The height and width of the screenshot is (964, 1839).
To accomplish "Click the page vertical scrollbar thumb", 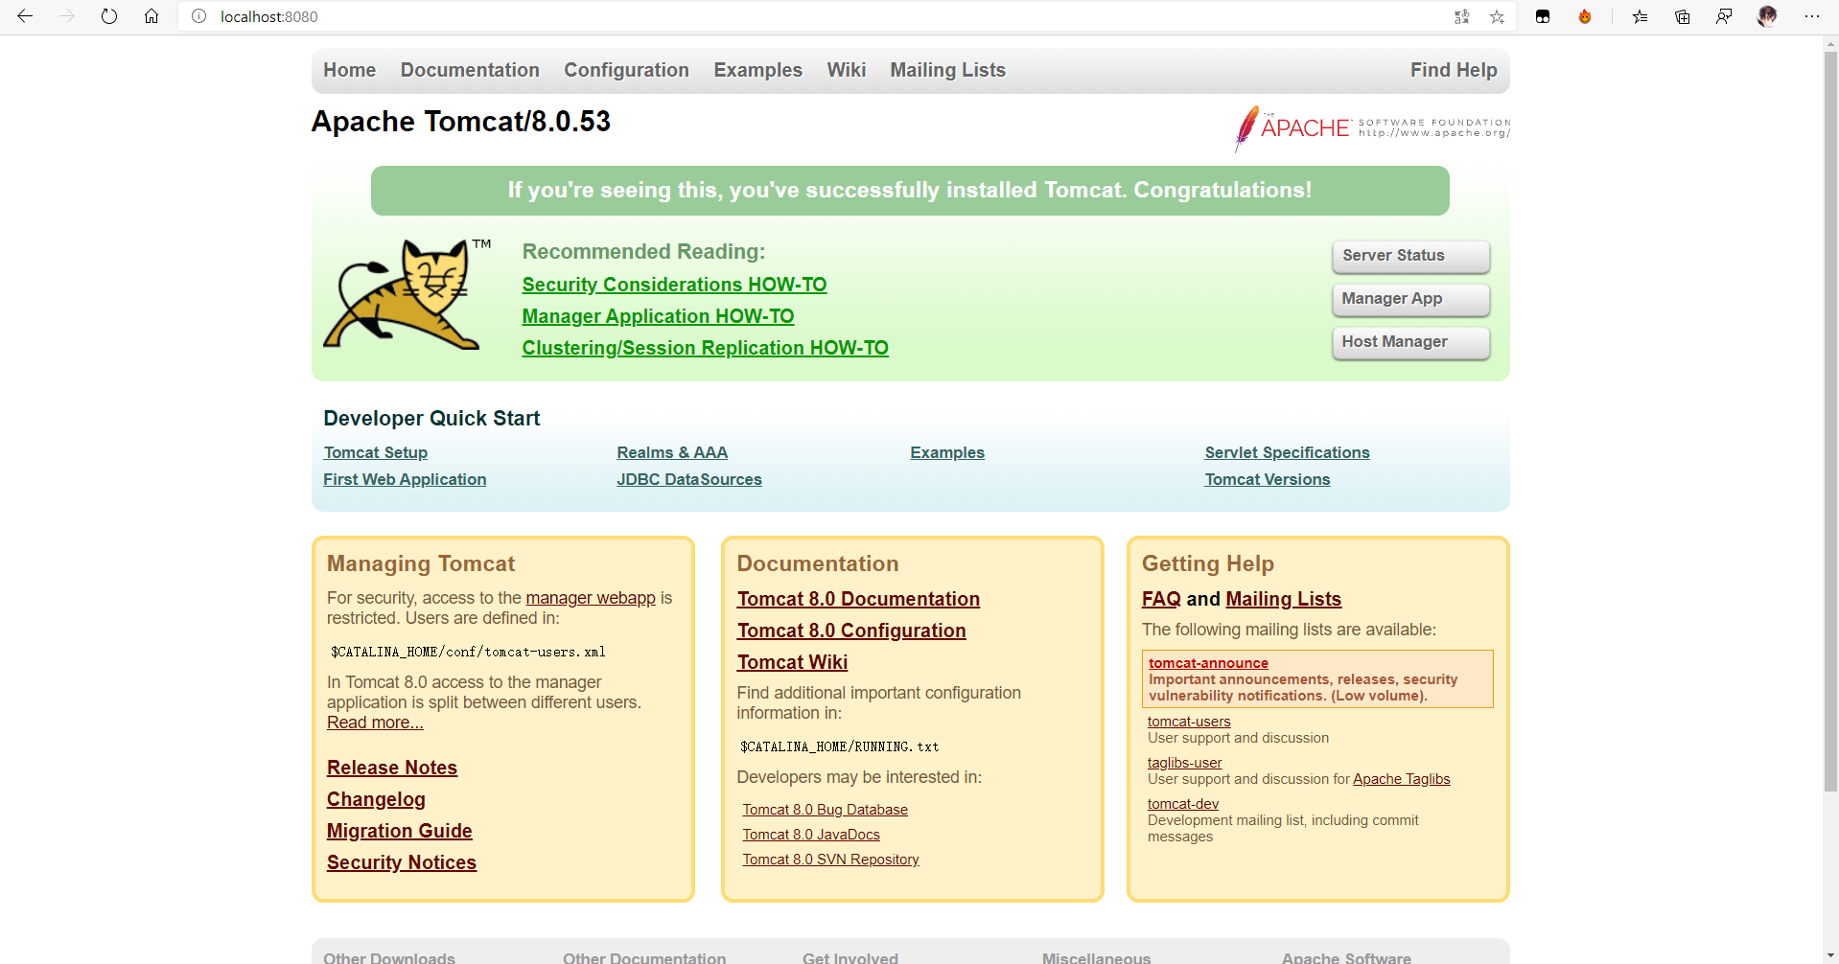I will pyautogui.click(x=1830, y=422).
